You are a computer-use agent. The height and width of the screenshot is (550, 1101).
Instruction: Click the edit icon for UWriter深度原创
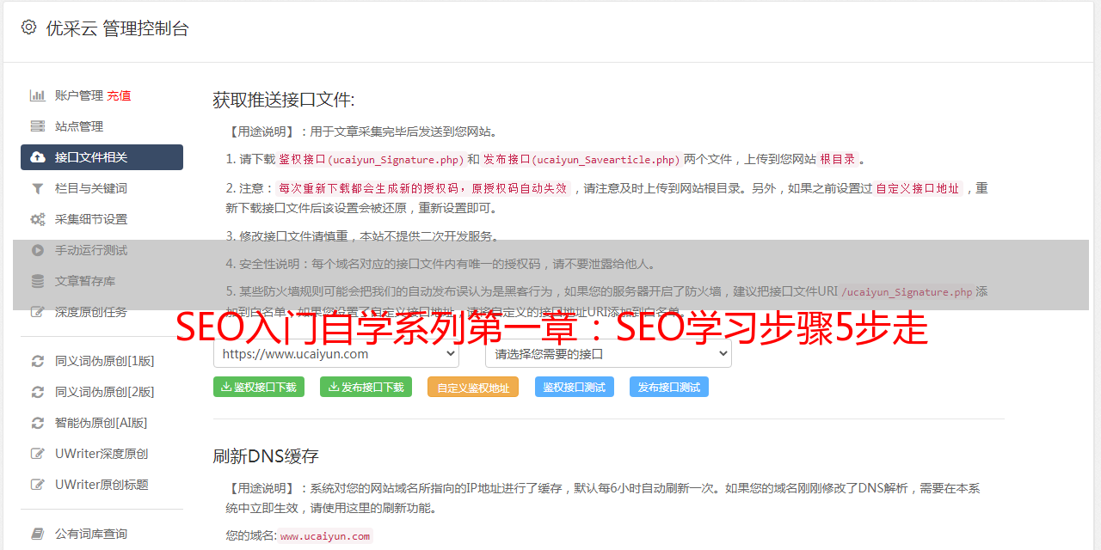point(38,454)
